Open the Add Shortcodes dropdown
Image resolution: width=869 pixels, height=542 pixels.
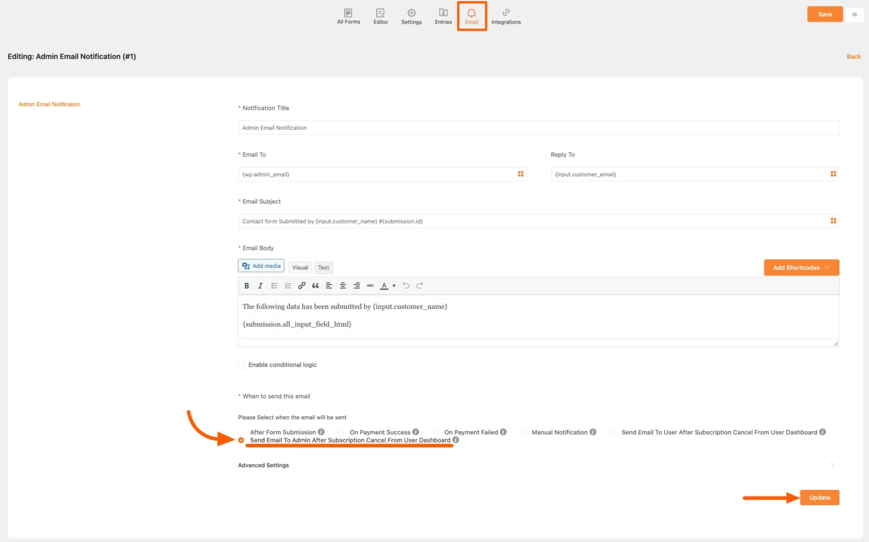pos(801,267)
